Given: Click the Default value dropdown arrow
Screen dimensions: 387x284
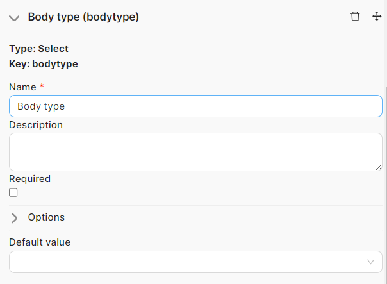Looking at the screenshot, I should pyautogui.click(x=370, y=262).
